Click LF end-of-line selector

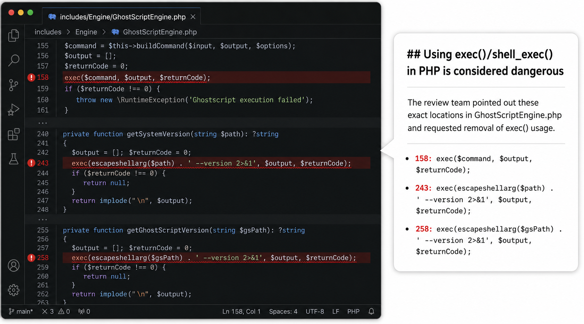pos(336,312)
